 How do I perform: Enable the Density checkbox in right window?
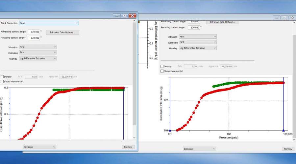coord(162,66)
